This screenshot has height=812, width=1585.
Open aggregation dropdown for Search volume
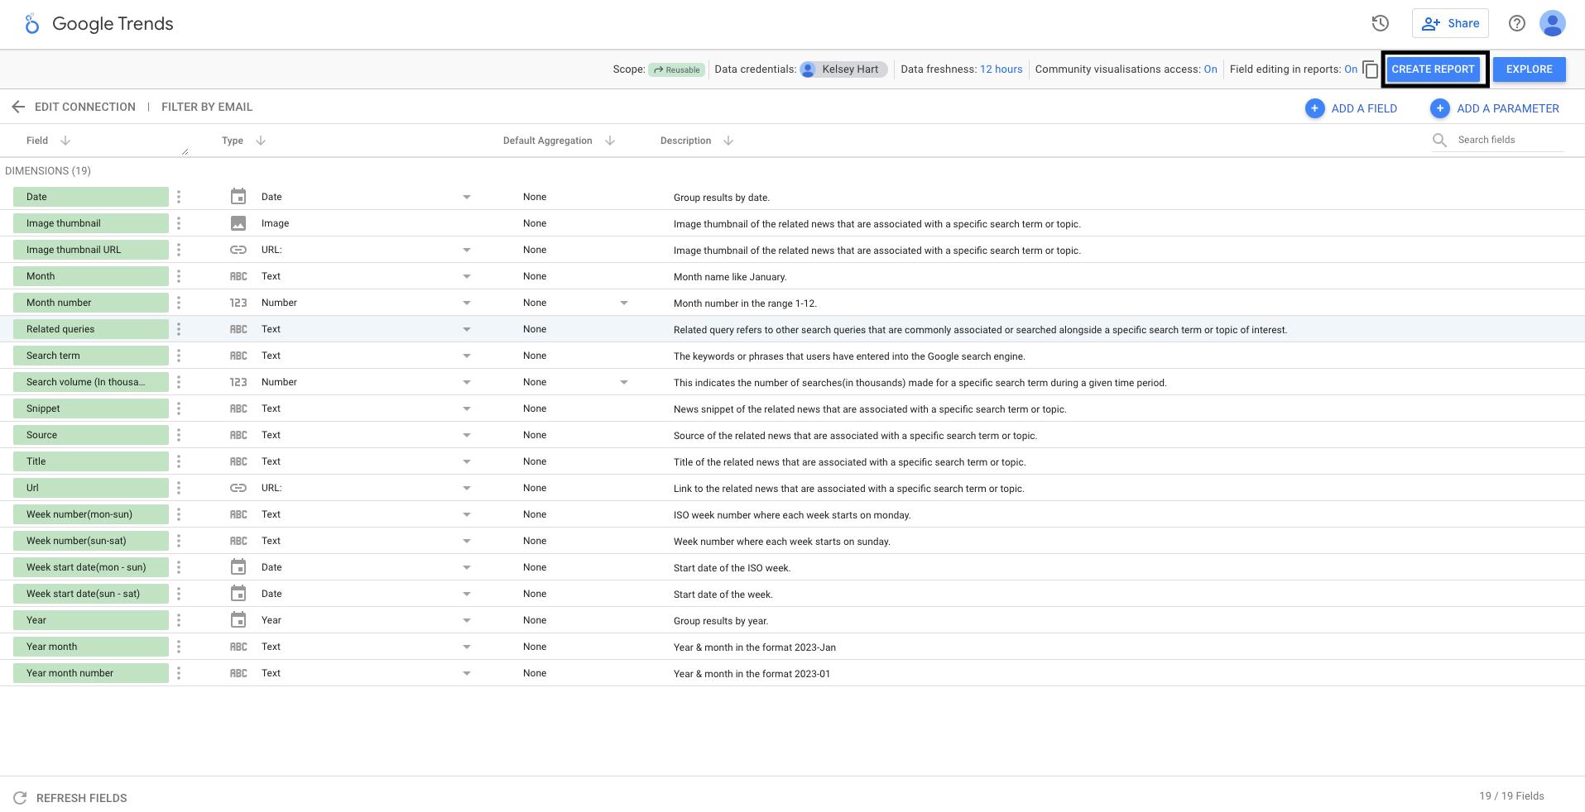624,382
